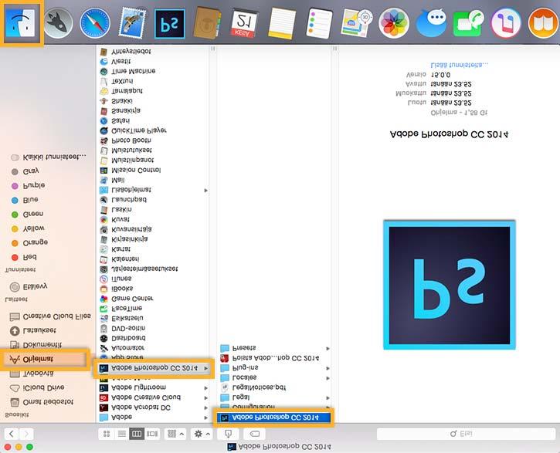This screenshot has width=560, height=453.
Task: Select iCloud Drive in the sidebar
Action: point(44,387)
